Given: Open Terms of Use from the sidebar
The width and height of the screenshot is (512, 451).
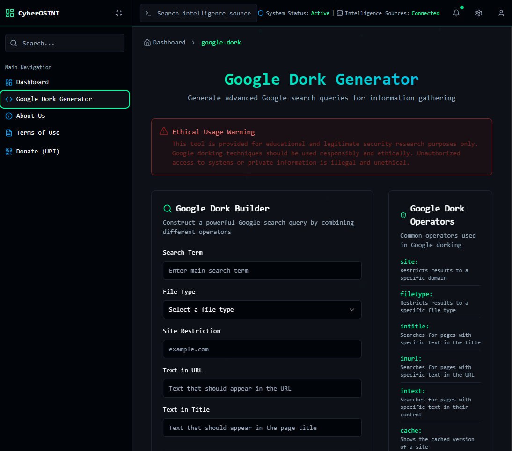Looking at the screenshot, I should 65,133.
